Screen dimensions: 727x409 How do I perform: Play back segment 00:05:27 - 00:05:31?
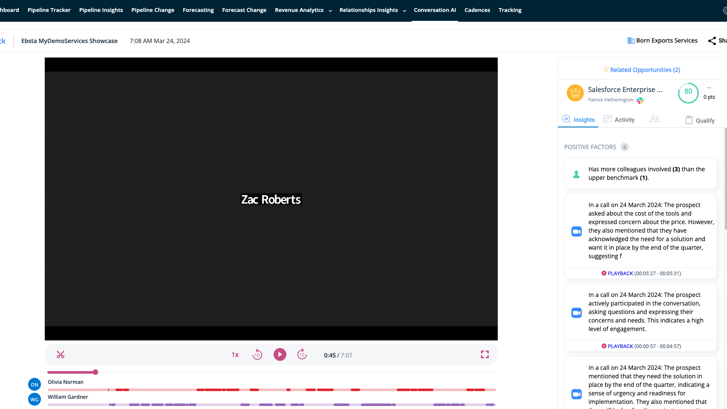620,274
